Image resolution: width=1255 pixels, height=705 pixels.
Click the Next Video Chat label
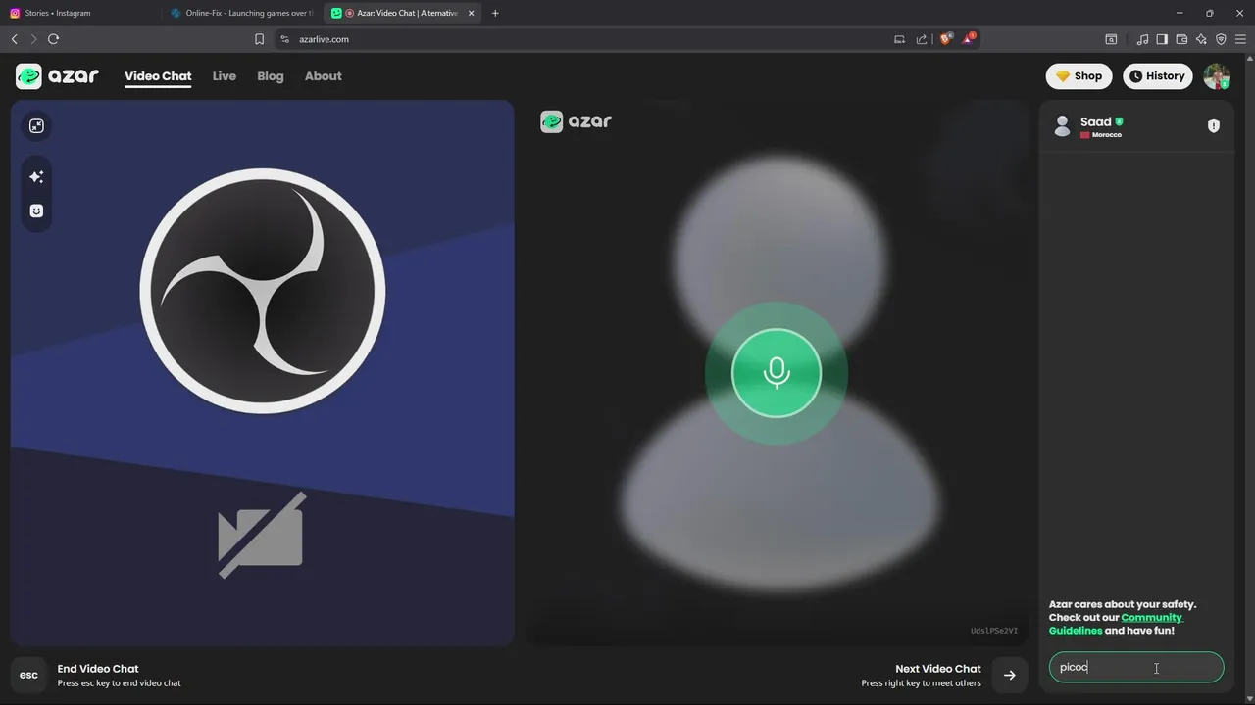(x=938, y=669)
